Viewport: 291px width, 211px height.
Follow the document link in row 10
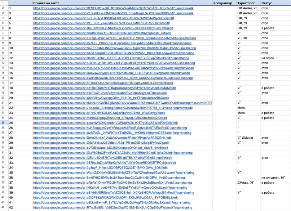(x=115, y=48)
